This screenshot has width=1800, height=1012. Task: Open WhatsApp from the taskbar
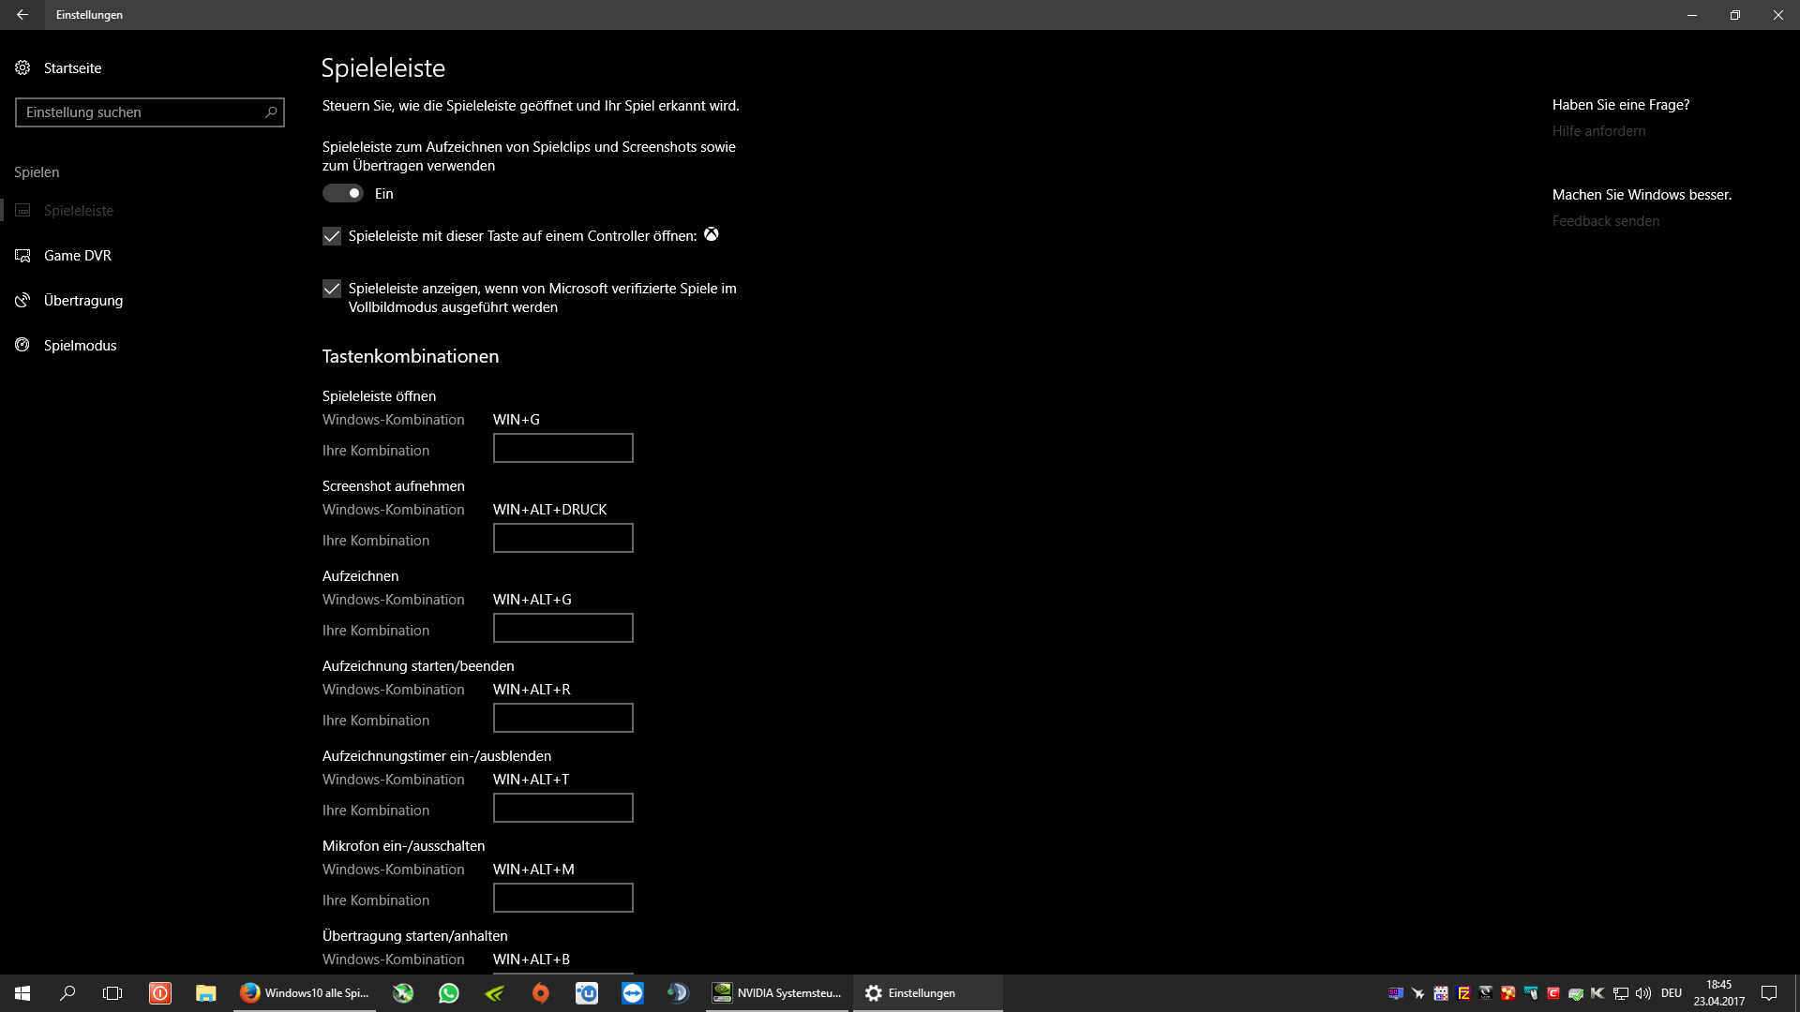click(449, 993)
